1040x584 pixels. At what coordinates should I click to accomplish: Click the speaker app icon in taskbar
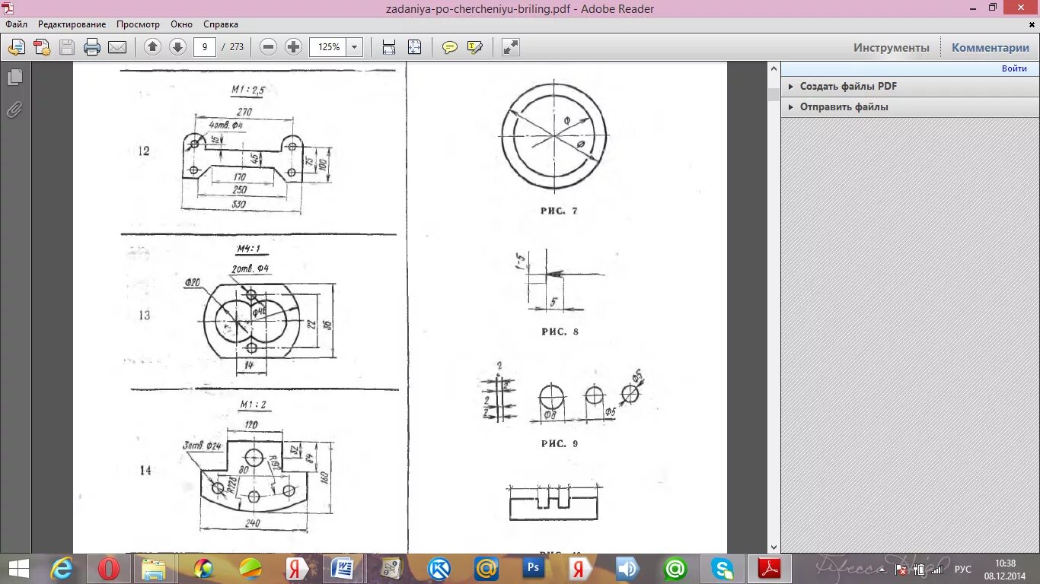coord(628,569)
